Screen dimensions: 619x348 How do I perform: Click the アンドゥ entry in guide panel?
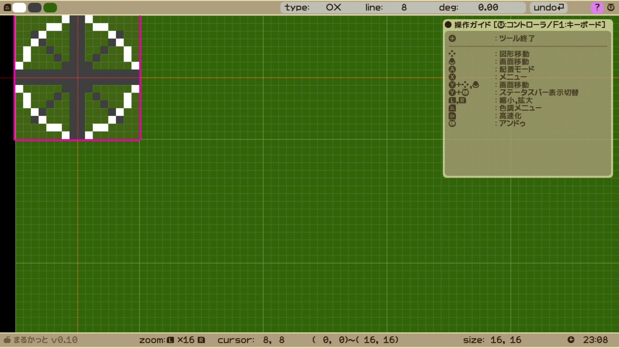tap(512, 124)
